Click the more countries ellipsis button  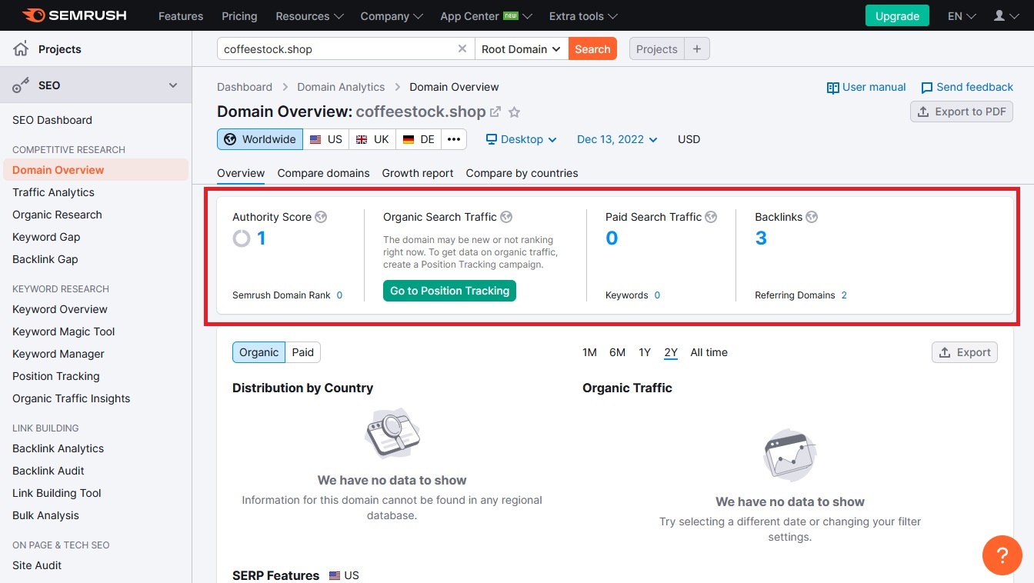click(x=454, y=139)
